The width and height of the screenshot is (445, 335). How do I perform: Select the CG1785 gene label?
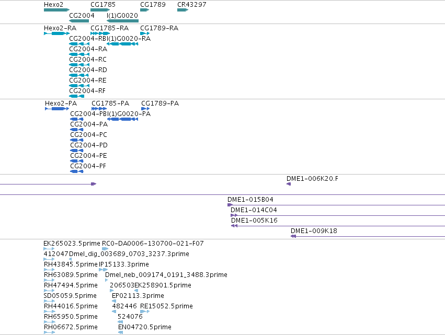coord(103,5)
